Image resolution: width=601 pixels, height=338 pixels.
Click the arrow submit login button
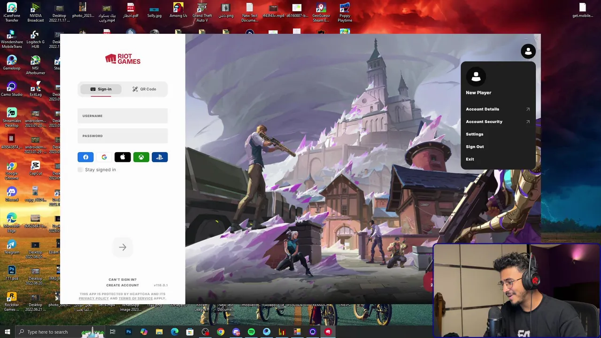[x=123, y=247]
